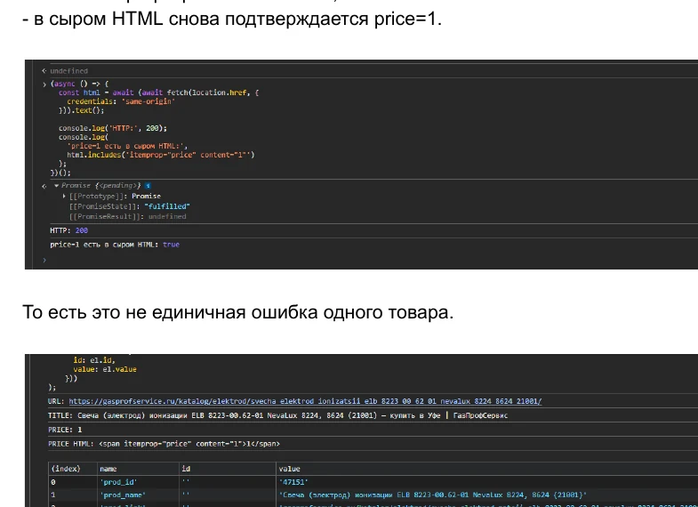Click the console.log('HTTP:', 200) code line
This screenshot has height=507, width=698.
click(x=113, y=128)
